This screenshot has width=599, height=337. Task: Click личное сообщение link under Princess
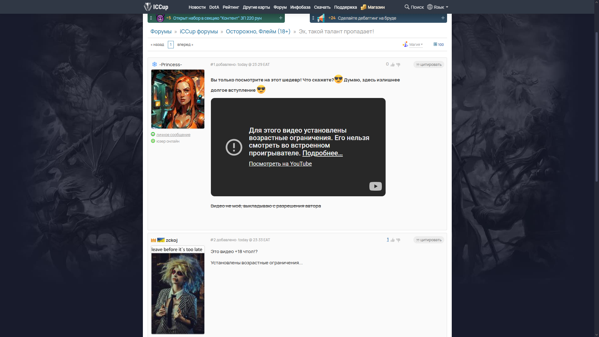coord(173,135)
